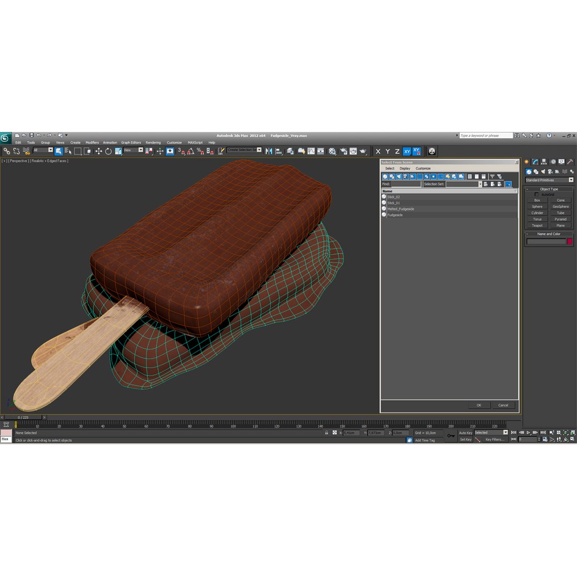The image size is (577, 577).
Task: Create a Sphere primitive
Action: point(537,206)
